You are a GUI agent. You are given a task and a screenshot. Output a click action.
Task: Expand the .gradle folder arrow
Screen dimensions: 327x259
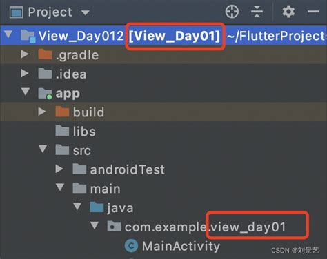point(24,54)
